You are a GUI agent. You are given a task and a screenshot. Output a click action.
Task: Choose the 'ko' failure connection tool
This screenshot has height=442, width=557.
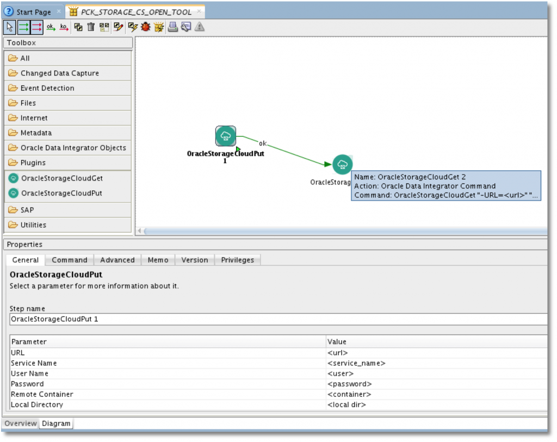coord(64,26)
